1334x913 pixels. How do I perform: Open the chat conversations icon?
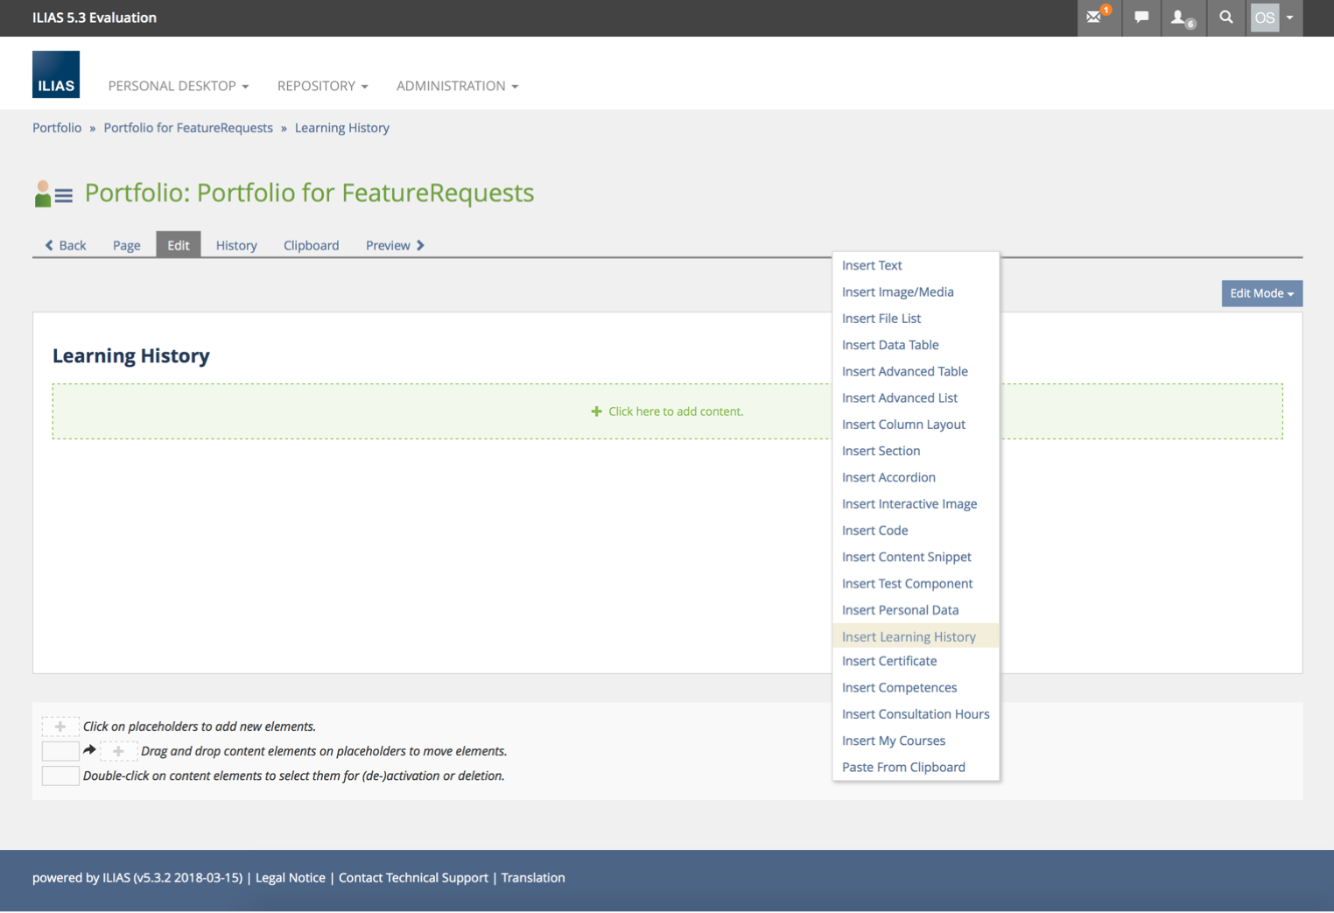(x=1141, y=18)
